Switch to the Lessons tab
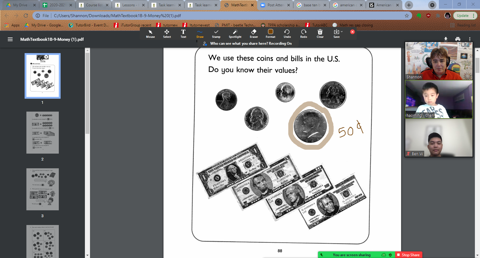 coord(130,5)
